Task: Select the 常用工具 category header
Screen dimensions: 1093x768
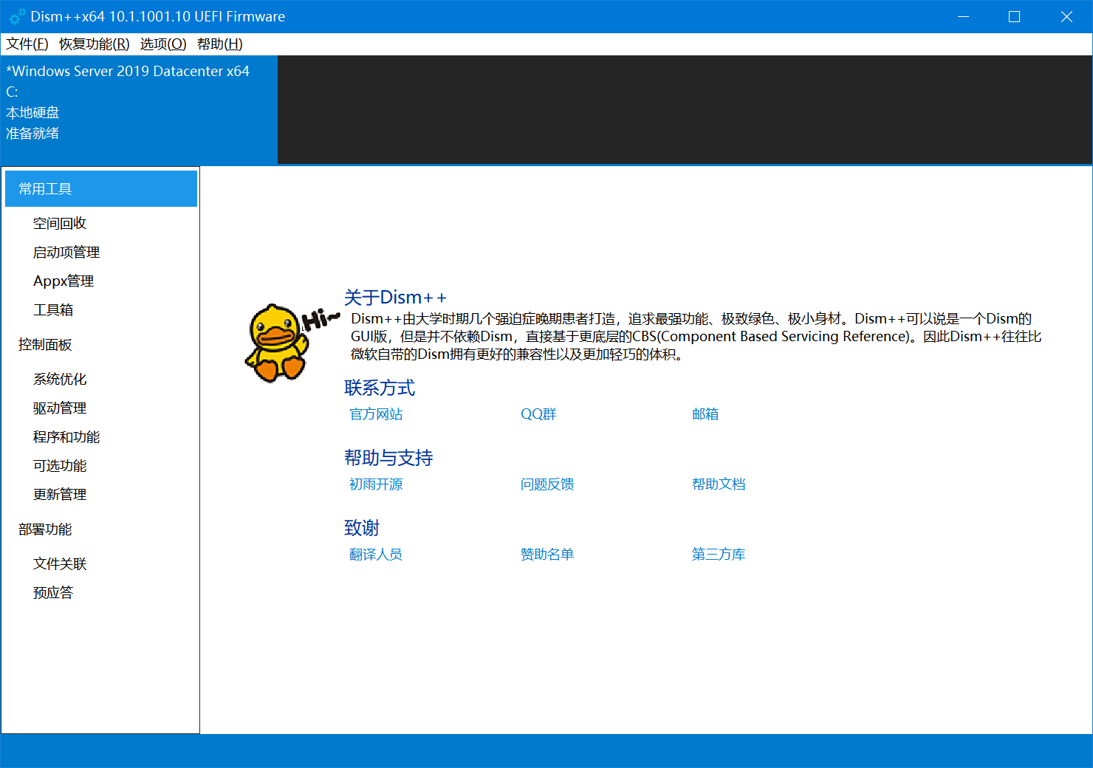Action: (x=101, y=189)
